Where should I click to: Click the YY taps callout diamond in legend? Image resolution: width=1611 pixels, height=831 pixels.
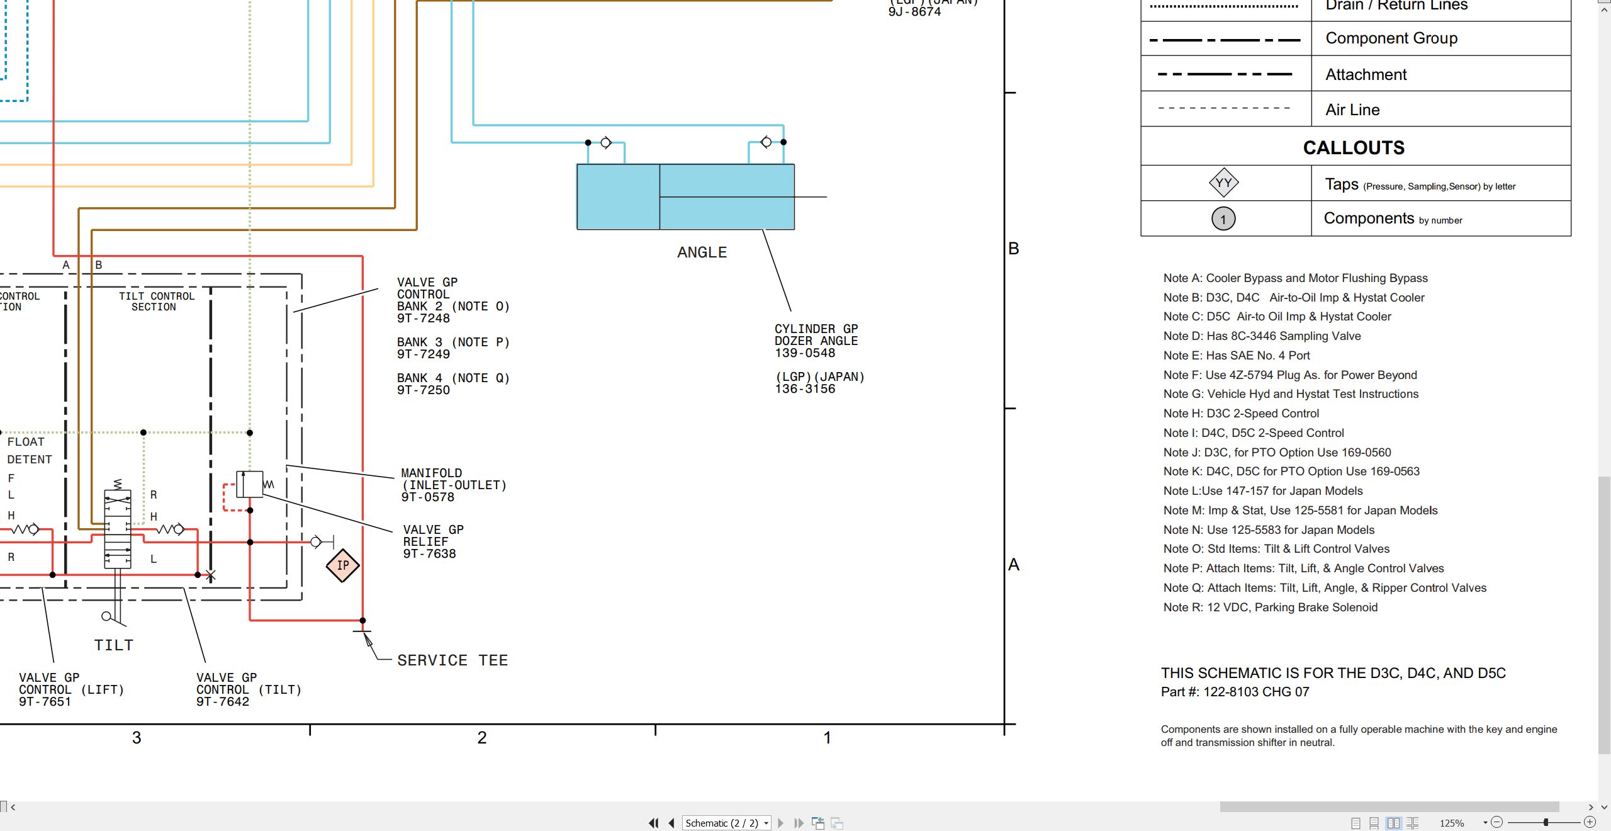tap(1223, 183)
